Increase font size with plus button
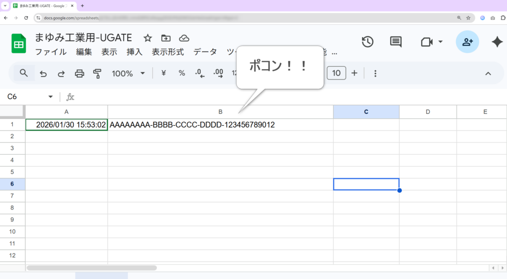Screen dimensions: 507x279 pyautogui.click(x=354, y=73)
